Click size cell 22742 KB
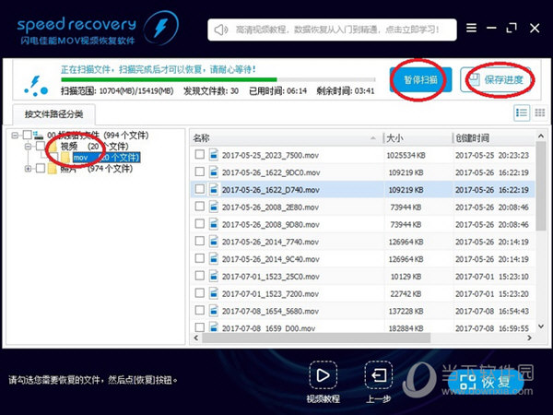Image resolution: width=553 pixels, height=415 pixels. pos(406,293)
